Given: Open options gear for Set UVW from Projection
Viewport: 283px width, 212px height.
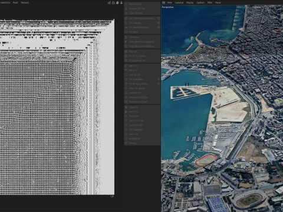Looking at the screenshot, I should 159,18.
